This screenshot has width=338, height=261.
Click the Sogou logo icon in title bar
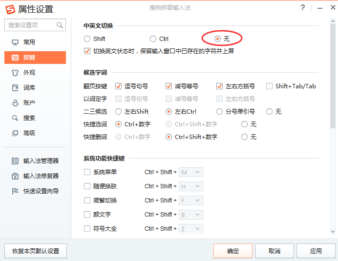[x=10, y=9]
